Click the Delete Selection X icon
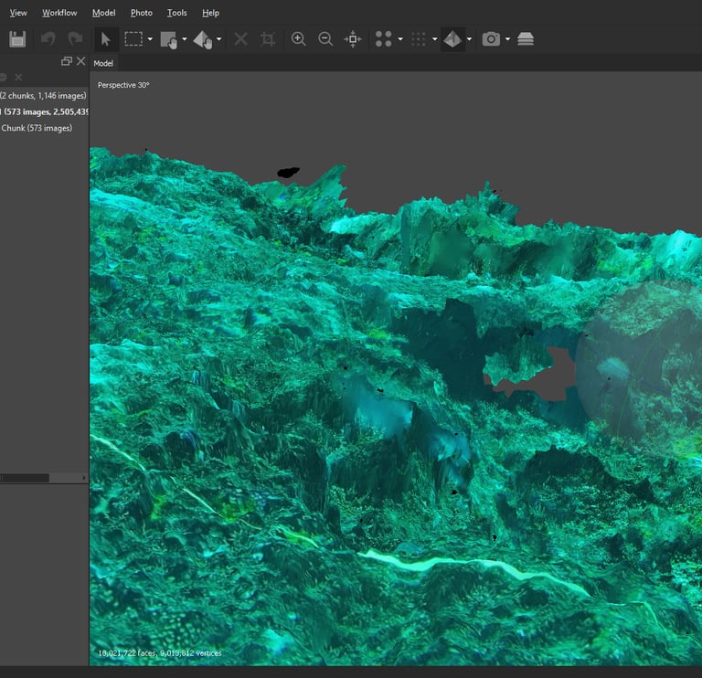Image resolution: width=702 pixels, height=678 pixels. [x=241, y=39]
